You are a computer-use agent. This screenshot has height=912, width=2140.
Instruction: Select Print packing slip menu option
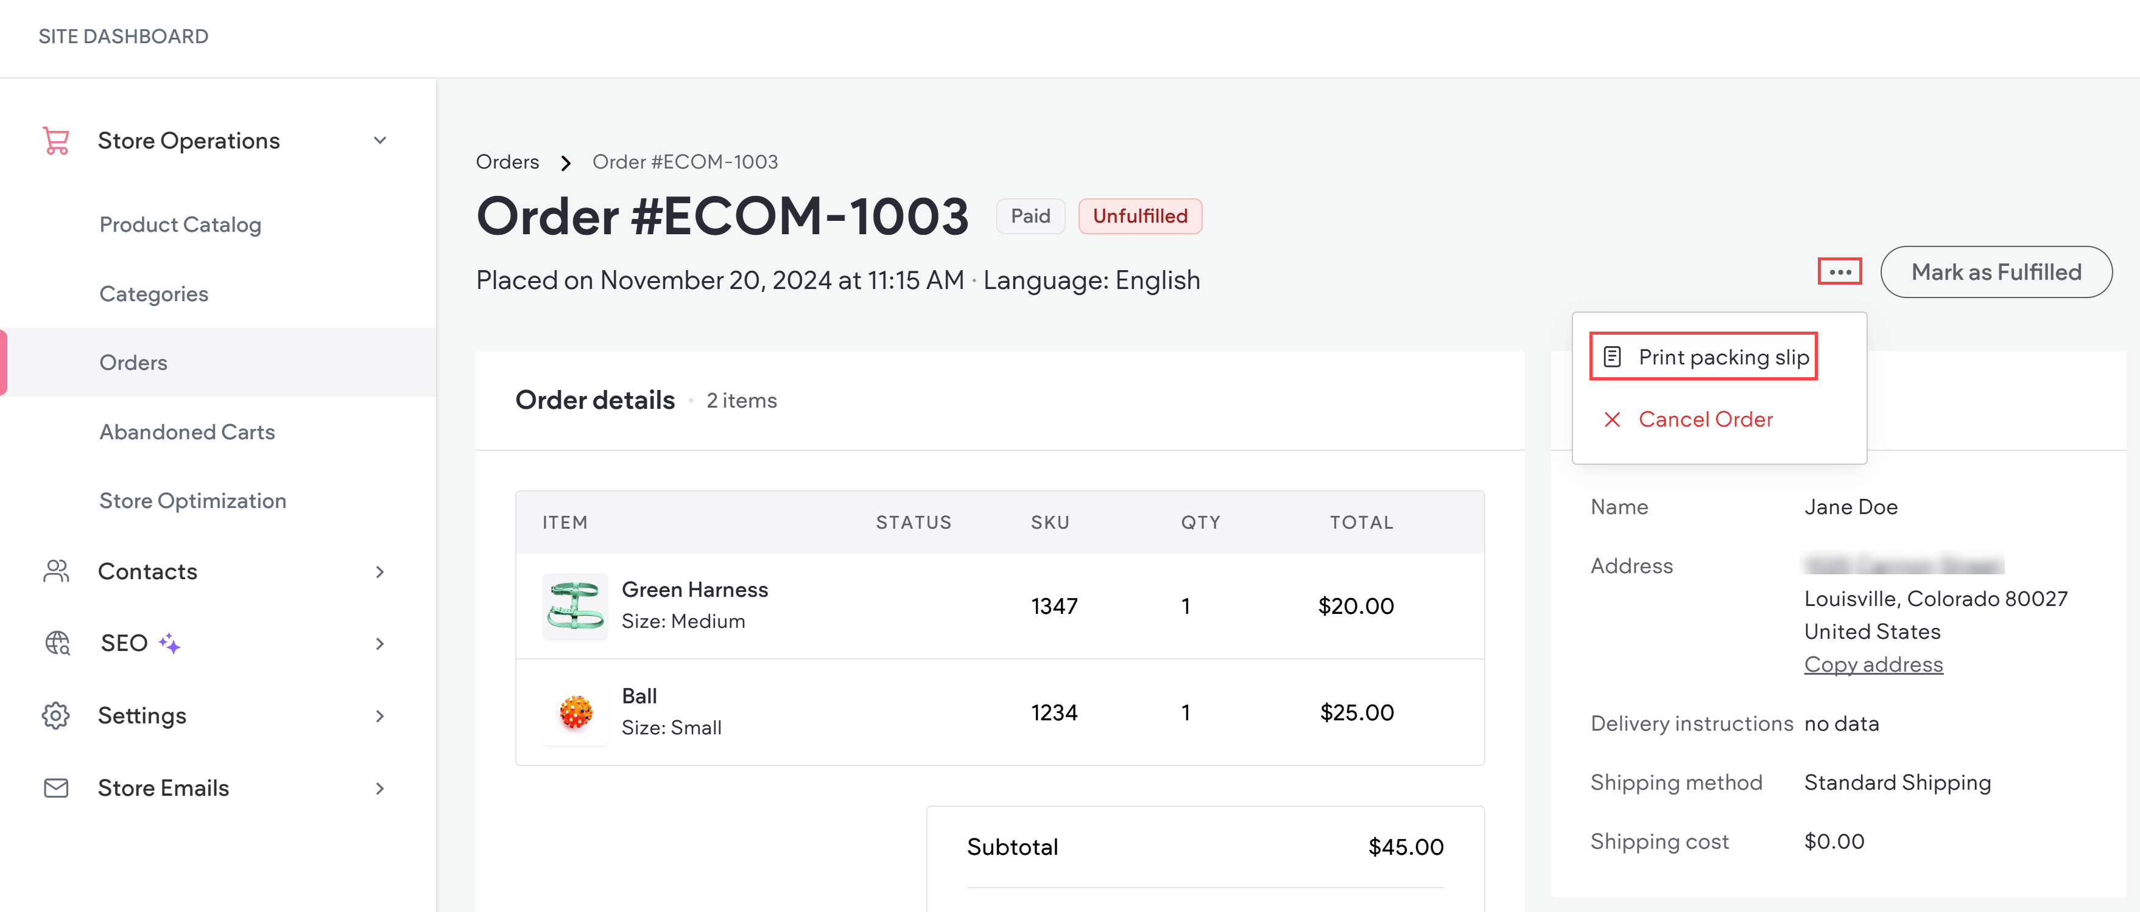(1723, 357)
